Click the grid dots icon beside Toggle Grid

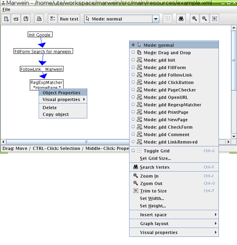click(x=139, y=151)
